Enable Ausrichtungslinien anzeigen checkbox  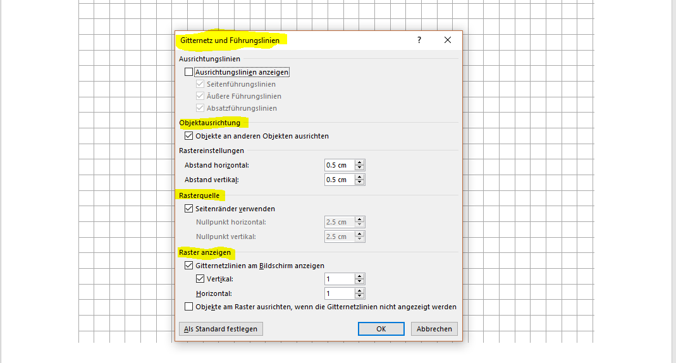(189, 72)
